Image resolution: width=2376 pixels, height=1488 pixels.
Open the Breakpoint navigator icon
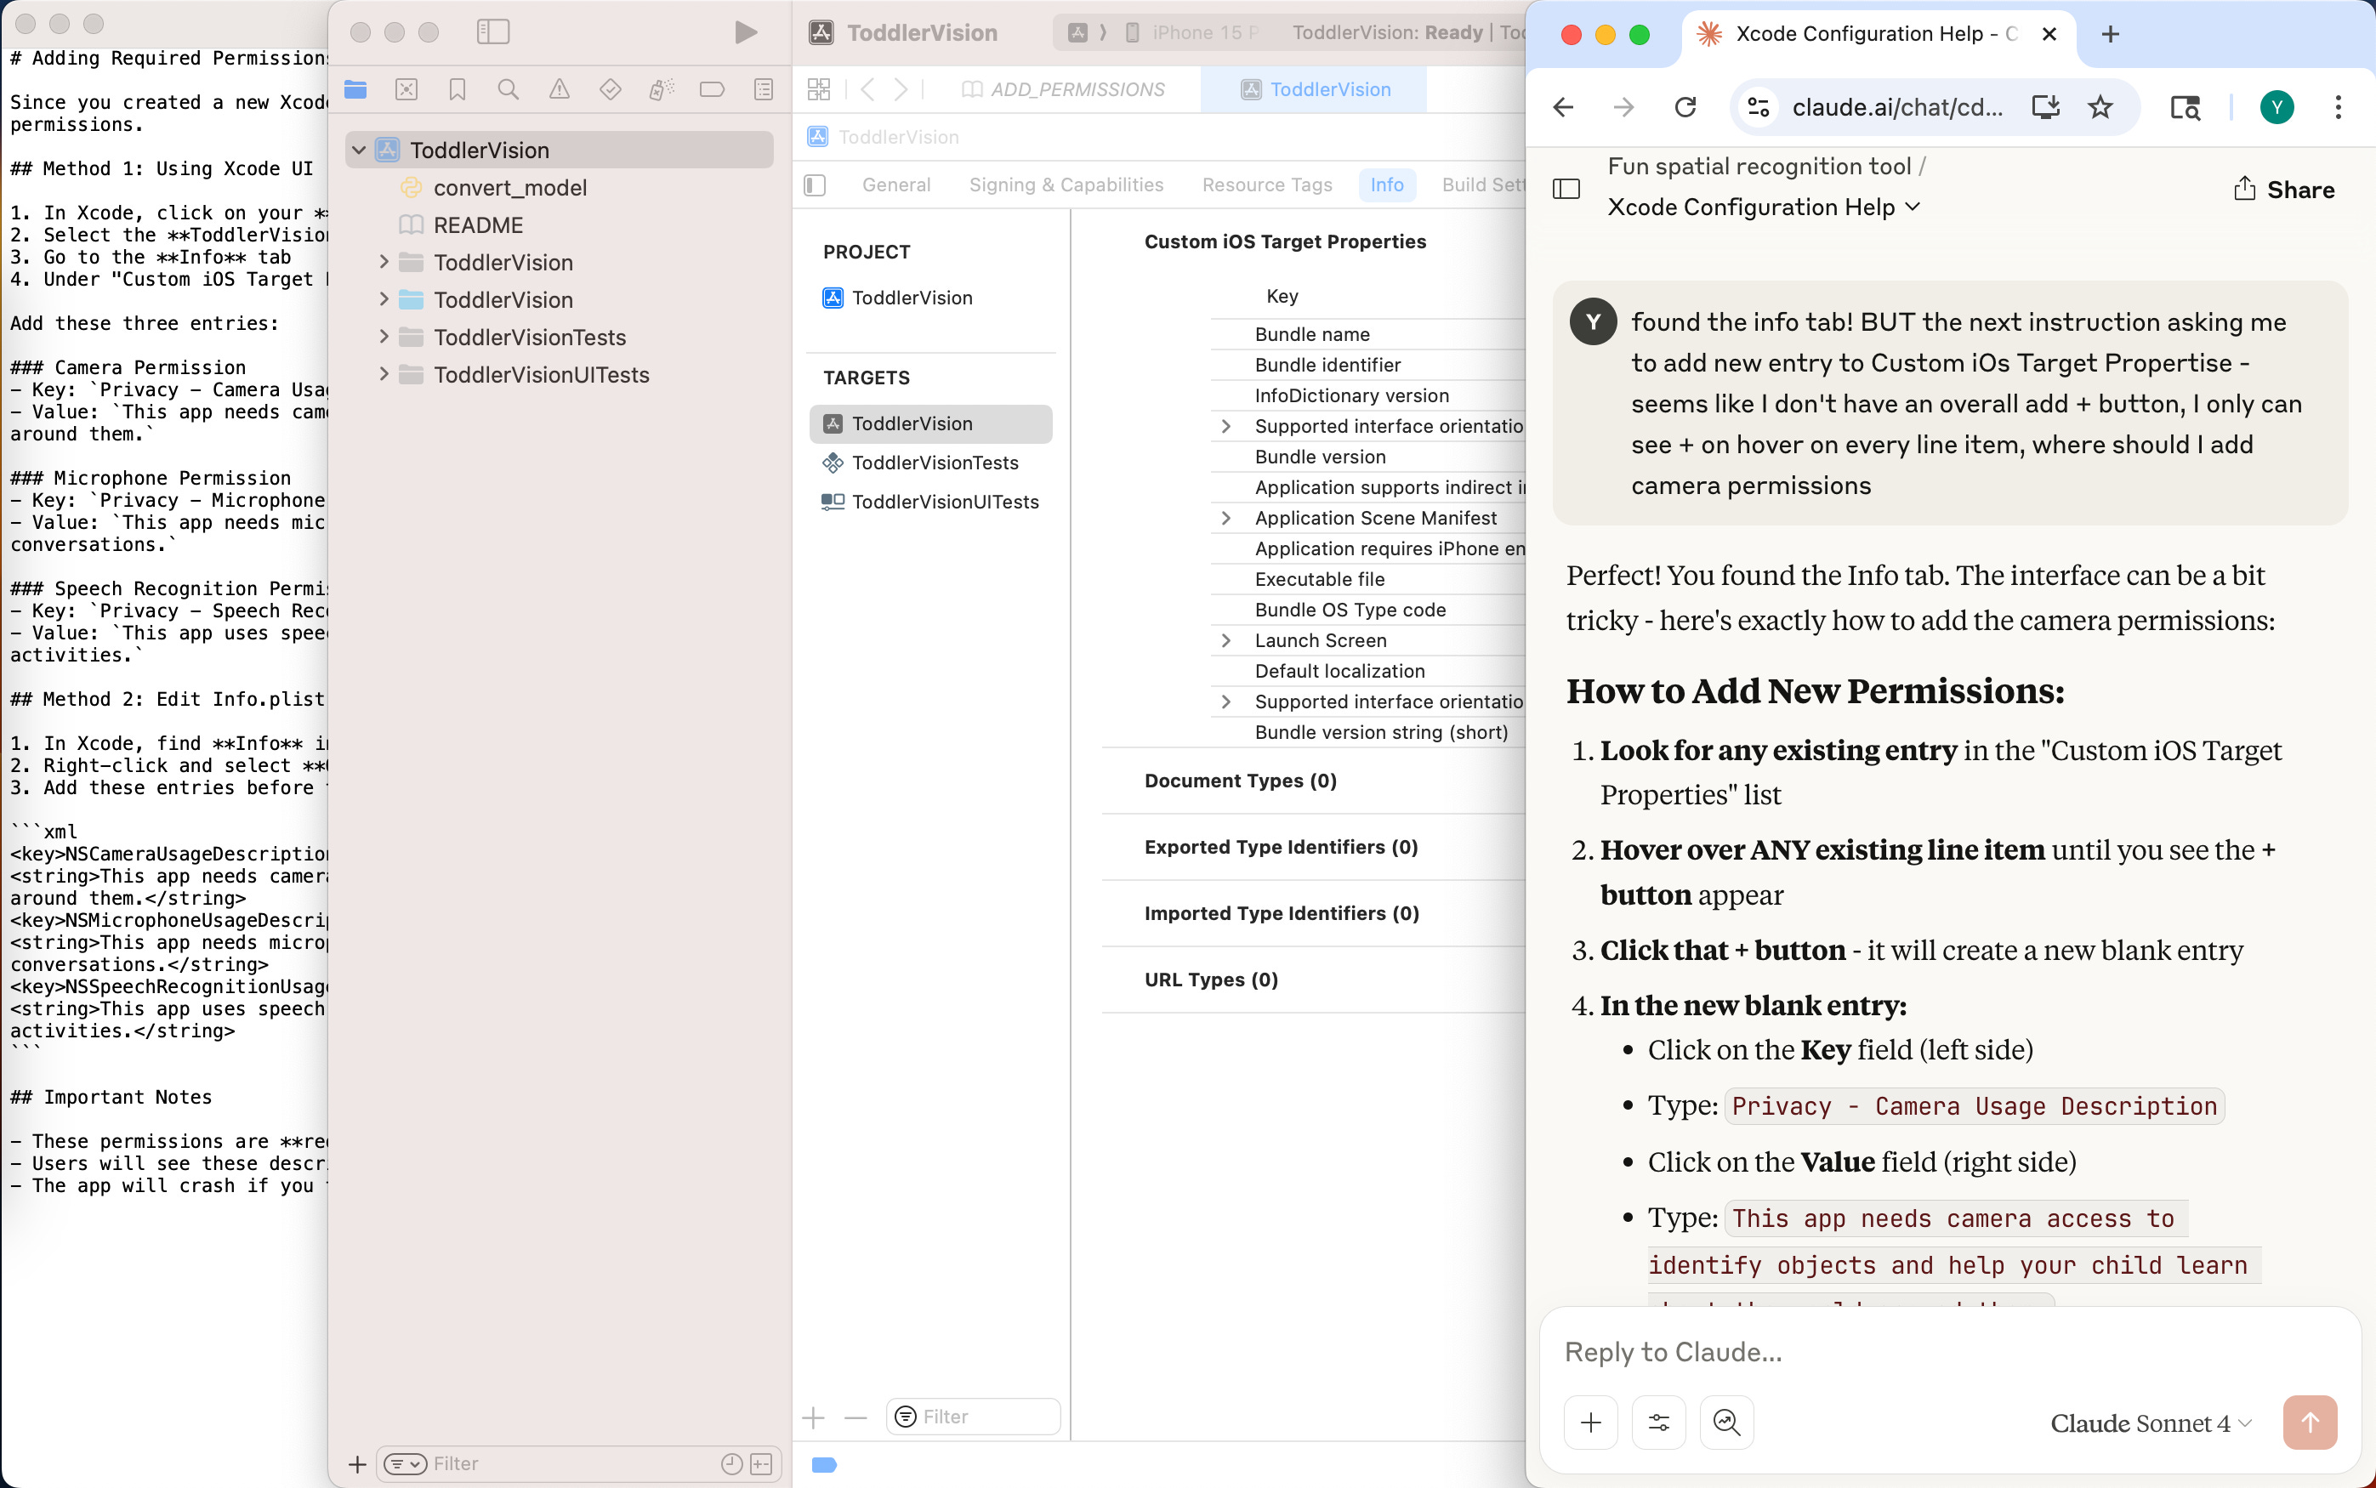pyautogui.click(x=712, y=89)
